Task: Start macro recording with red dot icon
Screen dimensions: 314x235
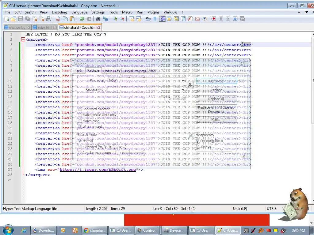Action: (214, 19)
